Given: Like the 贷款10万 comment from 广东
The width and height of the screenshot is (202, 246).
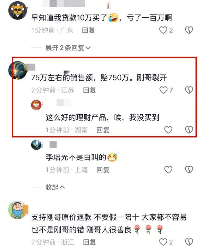Looking at the screenshot, I should (163, 30).
